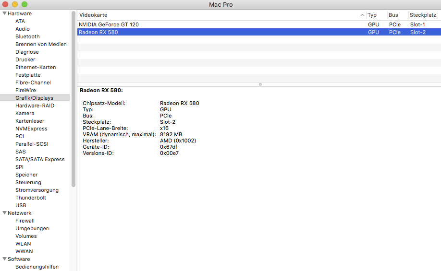Minimize the Mac Pro window
Image resolution: width=441 pixels, height=271 pixels.
[x=14, y=4]
